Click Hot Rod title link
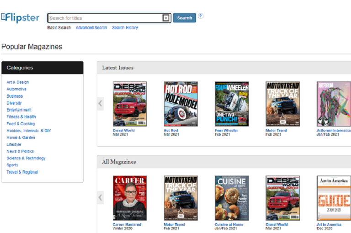The height and width of the screenshot is (233, 351). pyautogui.click(x=171, y=131)
